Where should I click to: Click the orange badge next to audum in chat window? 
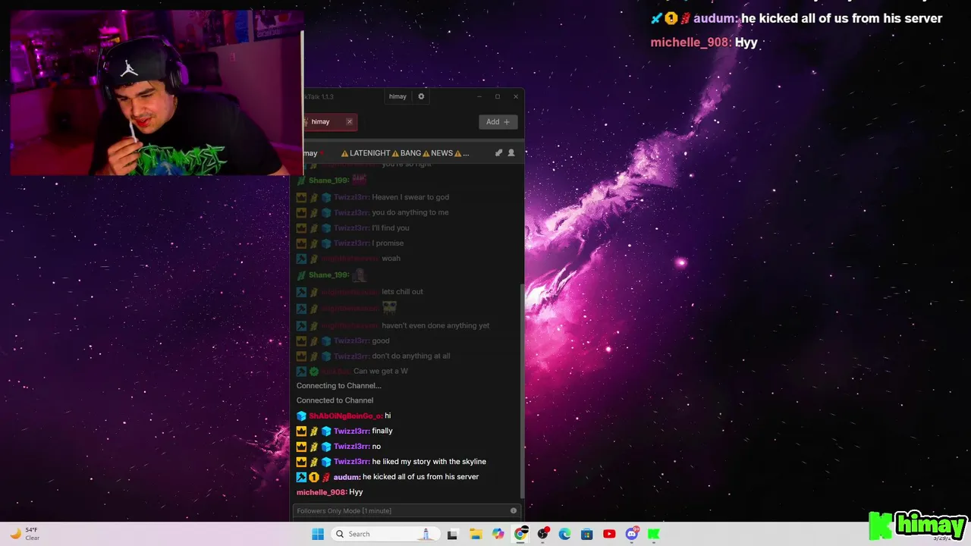pos(313,477)
